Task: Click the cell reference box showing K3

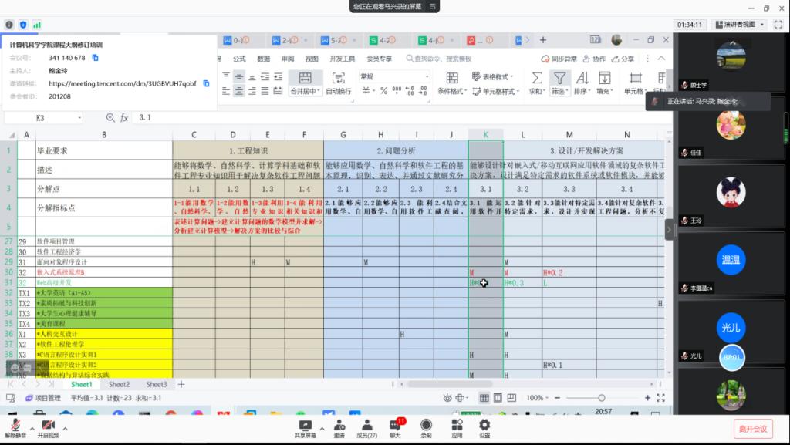Action: [44, 118]
